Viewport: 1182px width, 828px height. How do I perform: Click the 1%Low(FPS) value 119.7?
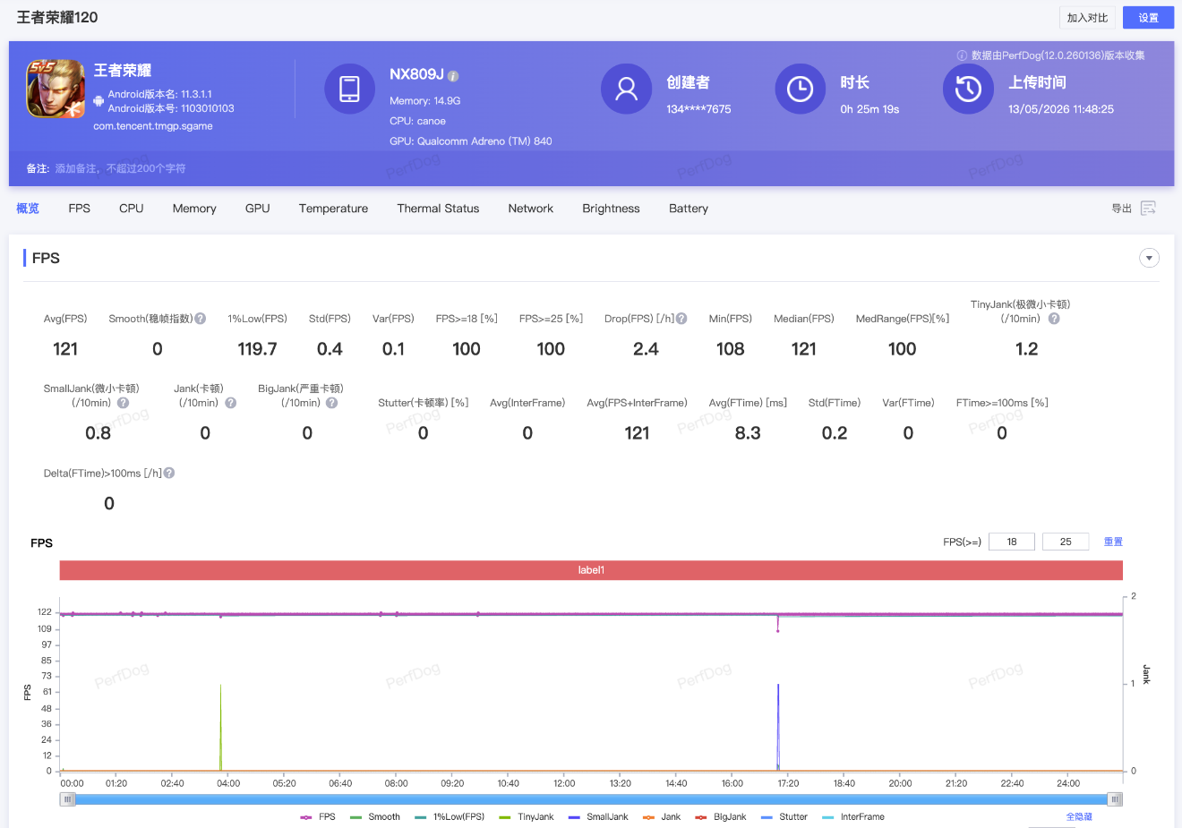pos(257,349)
